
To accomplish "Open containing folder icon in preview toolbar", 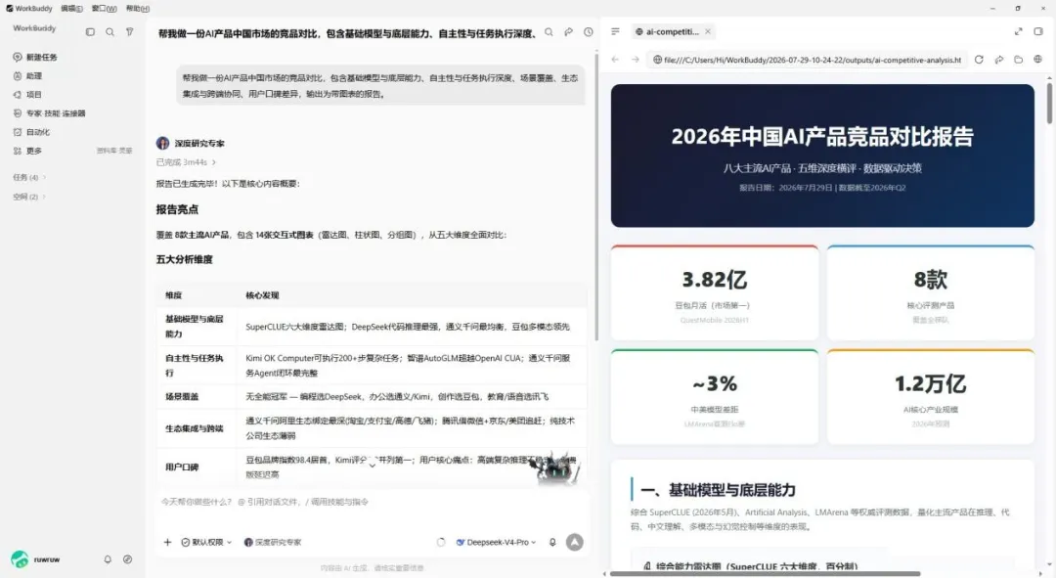I will 1018,60.
